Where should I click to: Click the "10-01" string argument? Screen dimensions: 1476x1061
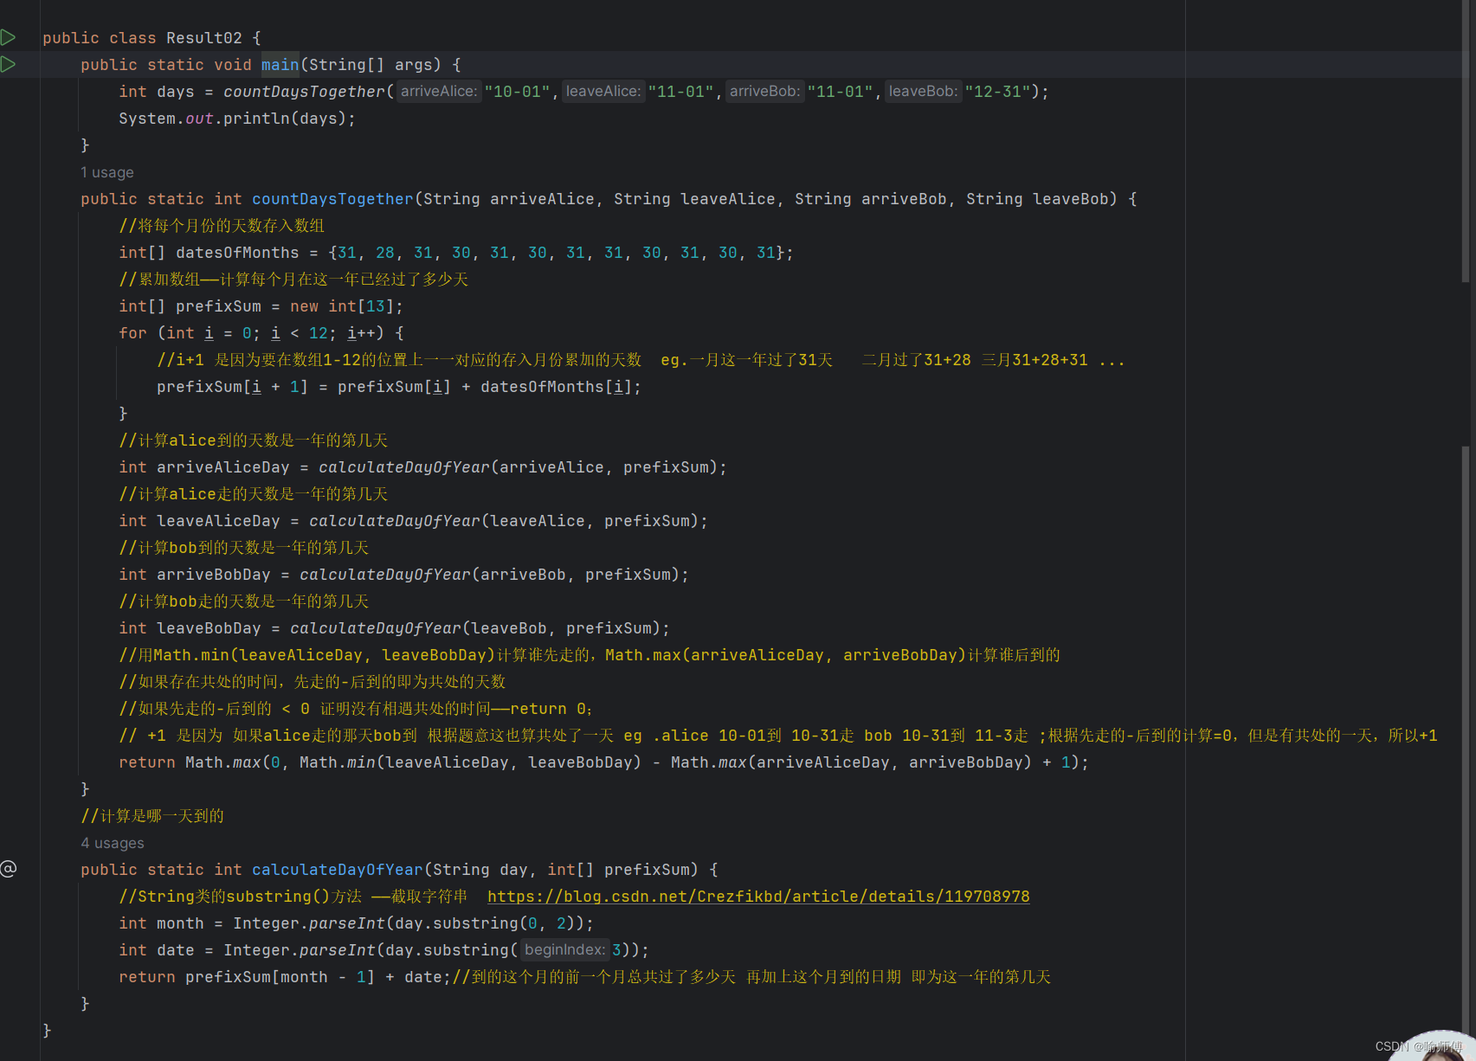[x=518, y=92]
